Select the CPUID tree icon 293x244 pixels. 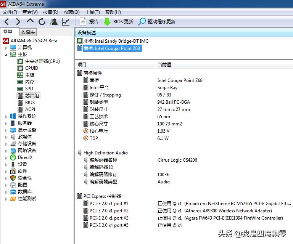[20, 68]
